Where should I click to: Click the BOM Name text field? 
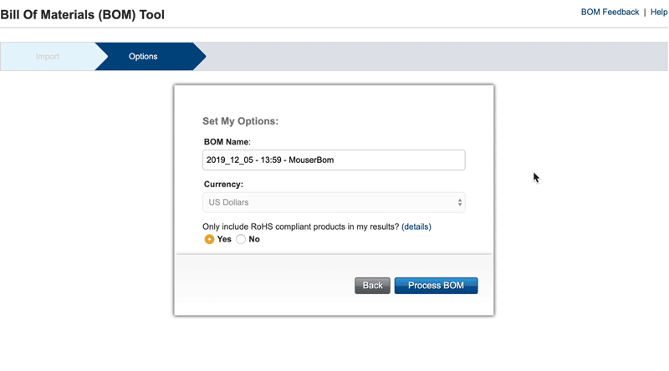[334, 160]
